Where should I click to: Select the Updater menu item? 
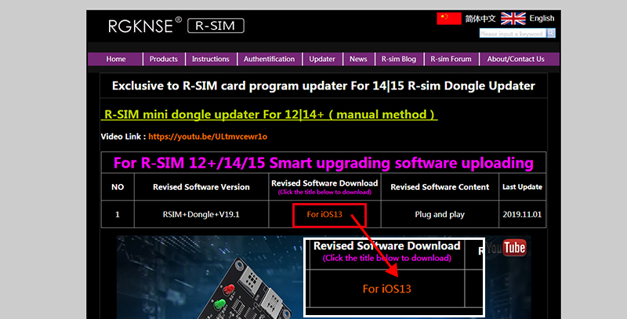[322, 59]
